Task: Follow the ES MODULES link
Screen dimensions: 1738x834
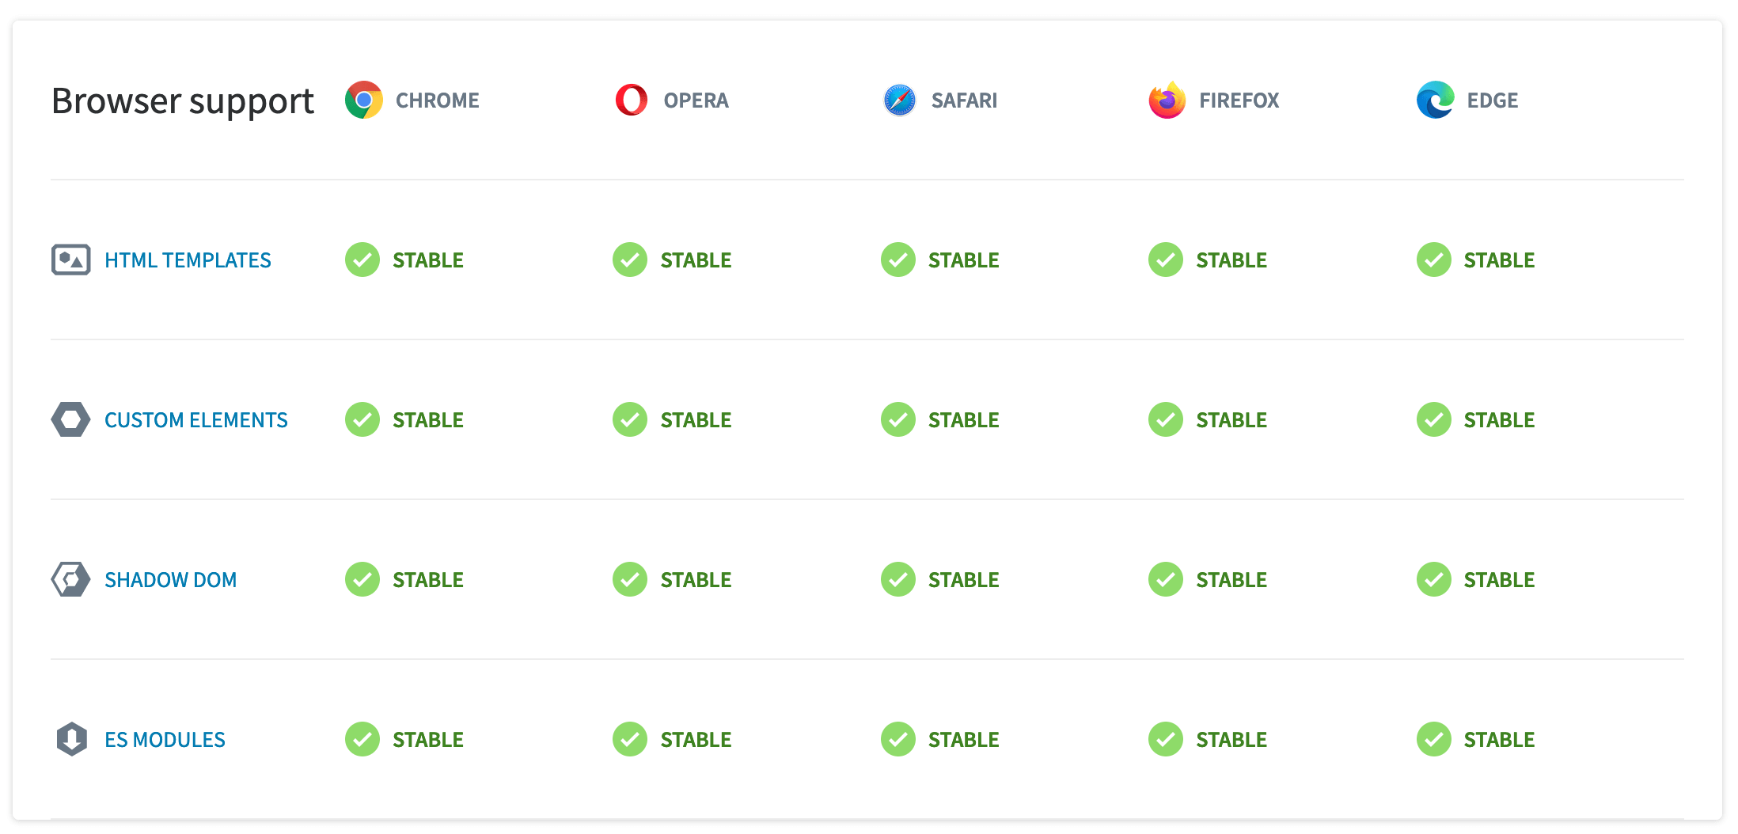Action: pyautogui.click(x=165, y=740)
